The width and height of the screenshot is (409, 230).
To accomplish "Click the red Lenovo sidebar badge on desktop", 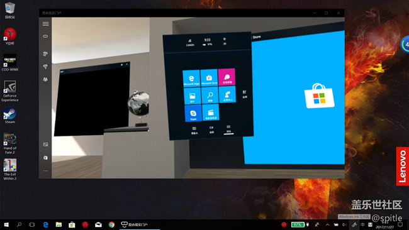I will click(403, 166).
